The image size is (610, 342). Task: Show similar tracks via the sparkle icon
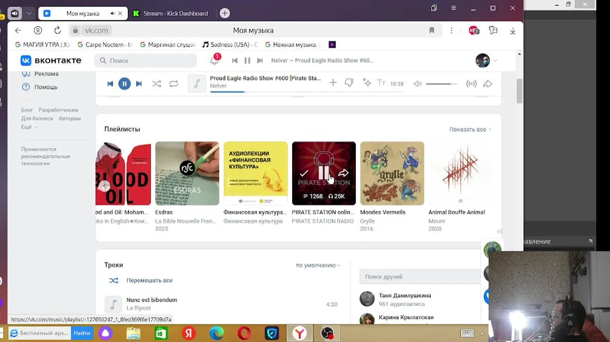pos(367,83)
